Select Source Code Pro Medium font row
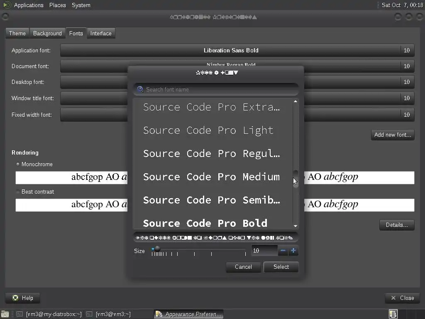The image size is (425, 319). 213,177
